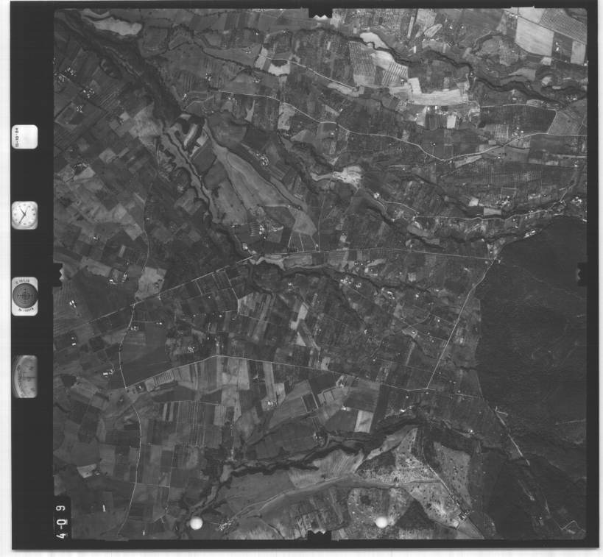
Task: Click the bottom edge fiducial notch
Action: [320, 539]
